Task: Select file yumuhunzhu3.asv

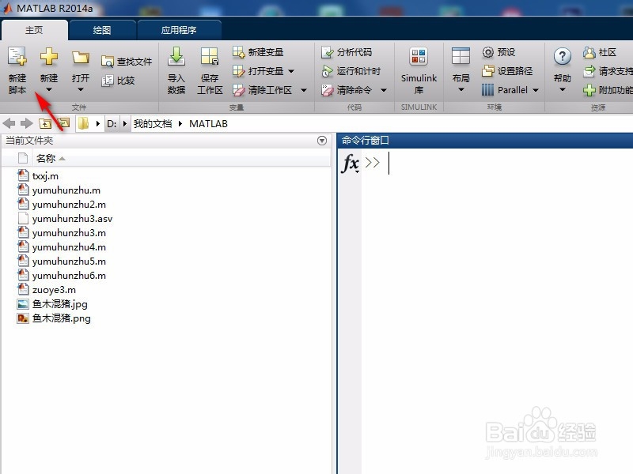Action: tap(72, 219)
